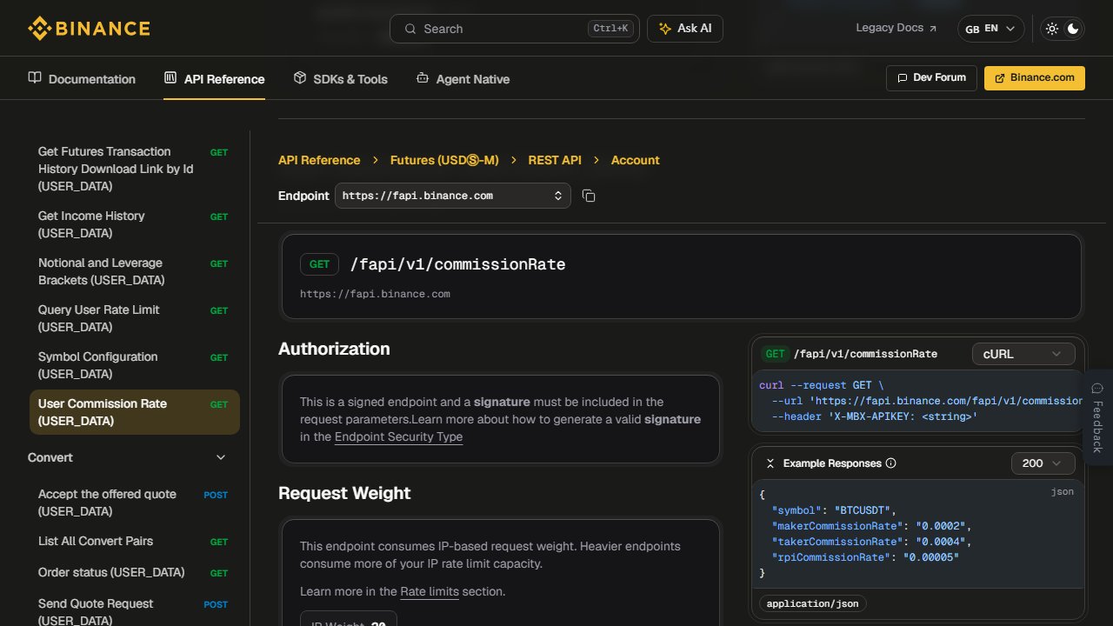
Task: Click the /fapi/v1/commissionRate endpoint title
Action: pos(457,264)
